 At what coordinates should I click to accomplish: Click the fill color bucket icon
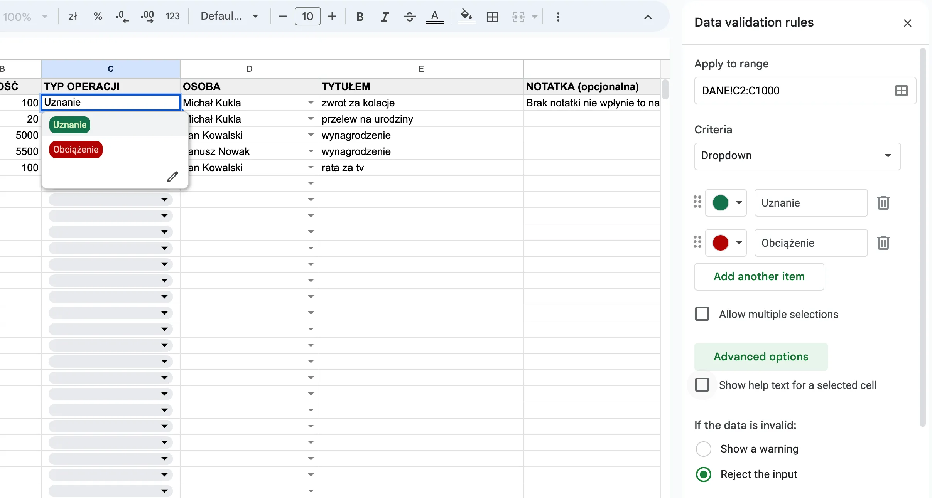click(465, 17)
